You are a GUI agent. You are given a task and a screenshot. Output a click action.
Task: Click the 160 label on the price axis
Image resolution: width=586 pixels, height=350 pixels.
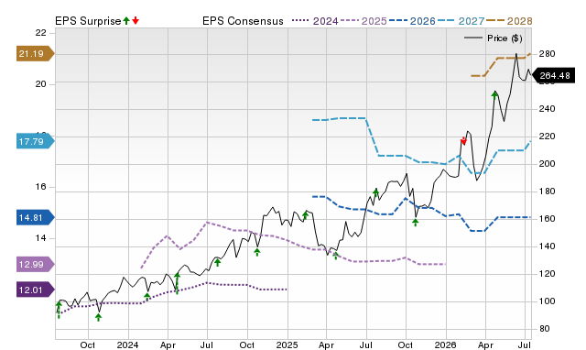547,219
